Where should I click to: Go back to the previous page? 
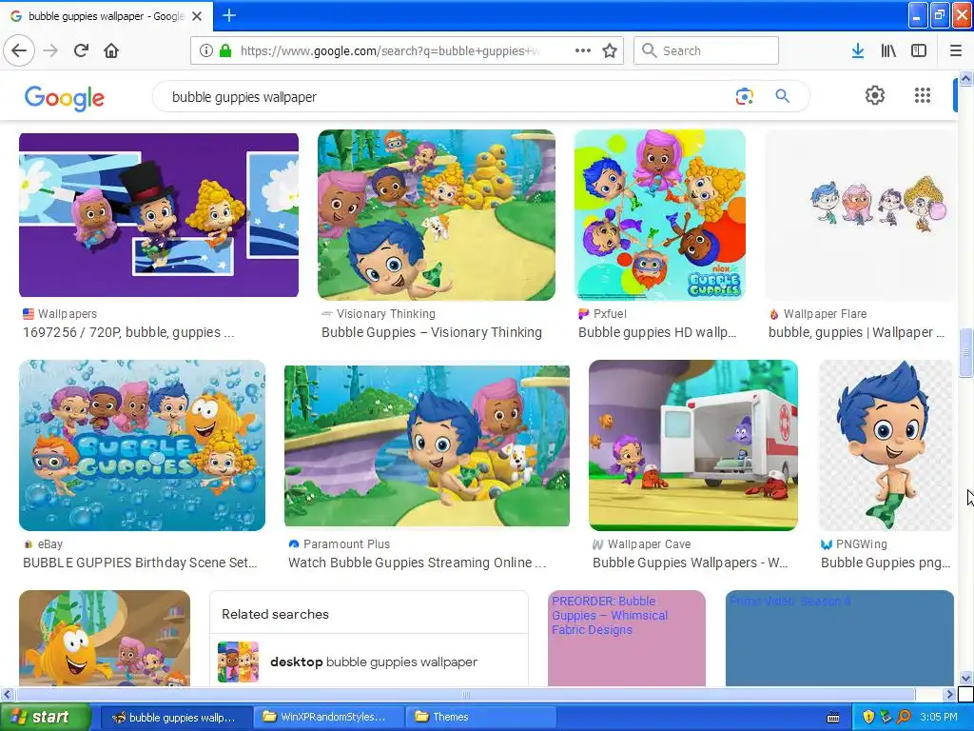(19, 51)
